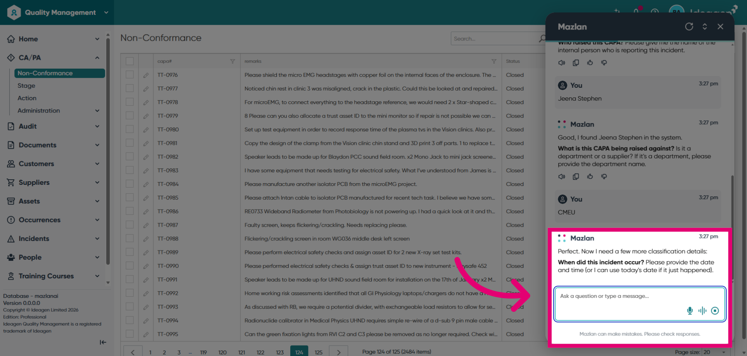This screenshot has height=356, width=747.
Task: Open the People menu item
Action: point(30,257)
